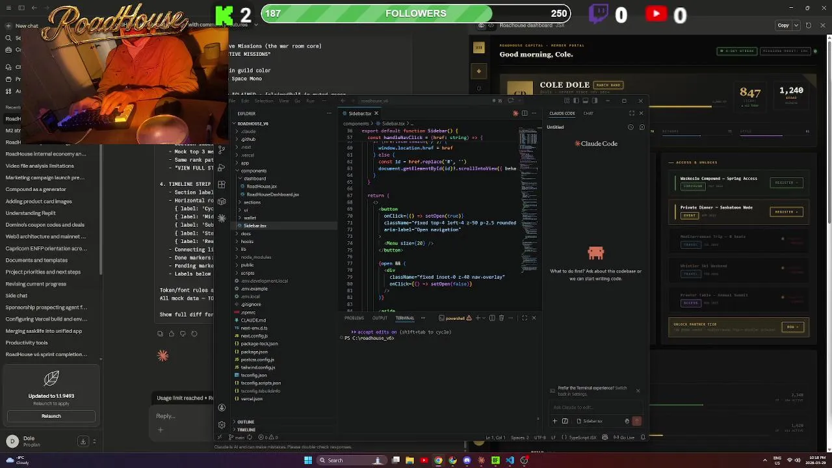Open the Copy dropdown arrow in the artifact header
This screenshot has height=468, width=832.
[796, 25]
